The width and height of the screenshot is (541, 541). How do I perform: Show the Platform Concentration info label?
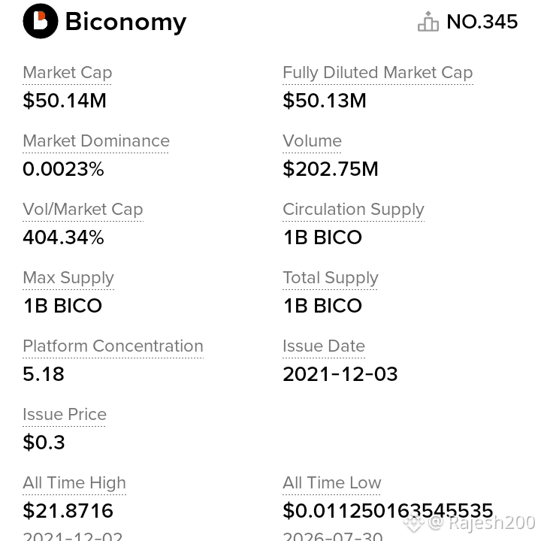pos(113,346)
